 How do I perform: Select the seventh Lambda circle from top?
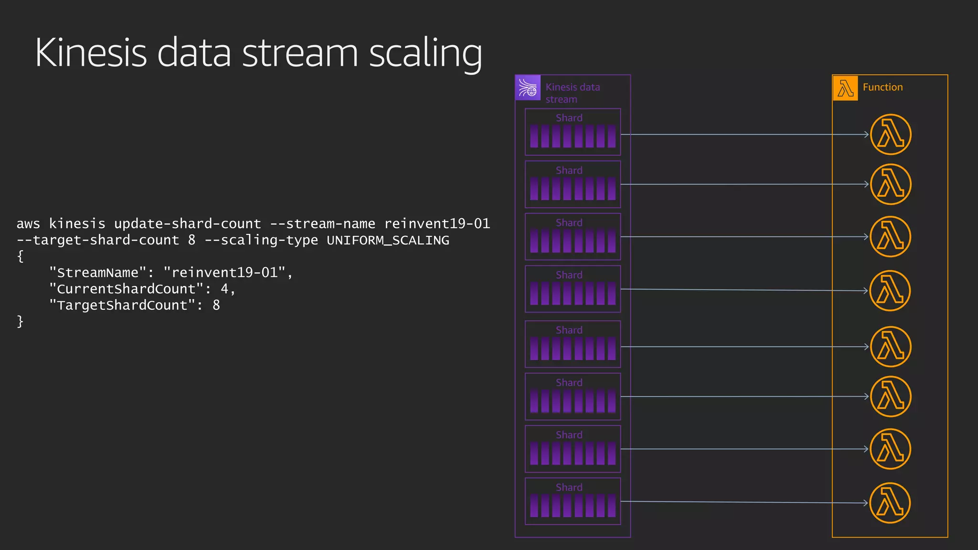click(x=890, y=449)
